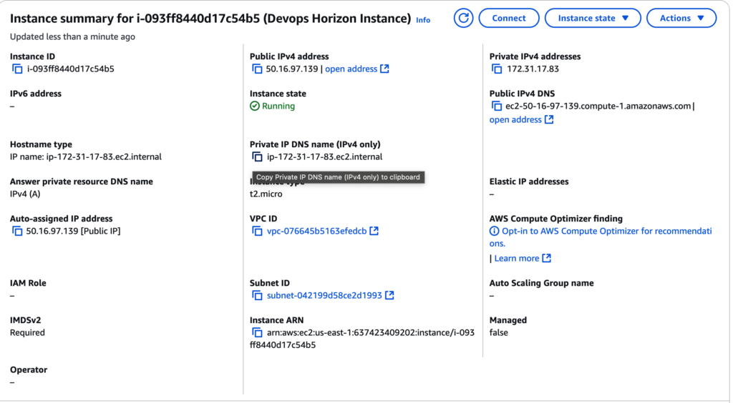This screenshot has height=403, width=733.
Task: Copy the Private IP DNS name
Action: [257, 157]
